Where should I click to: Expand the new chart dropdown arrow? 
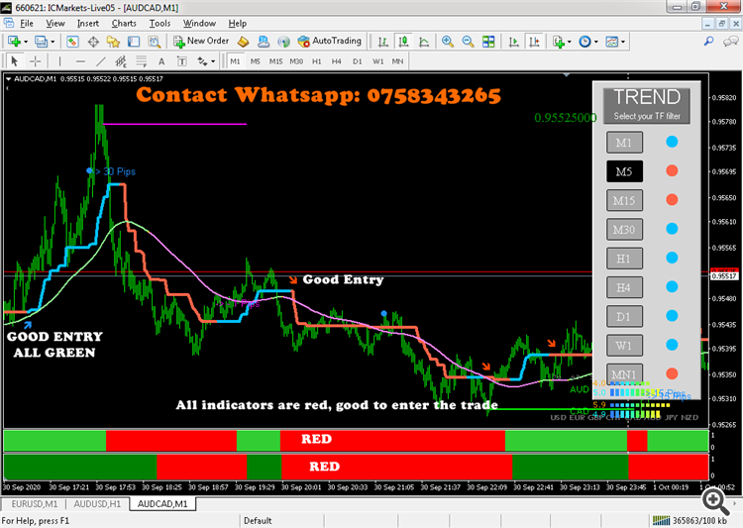point(26,42)
